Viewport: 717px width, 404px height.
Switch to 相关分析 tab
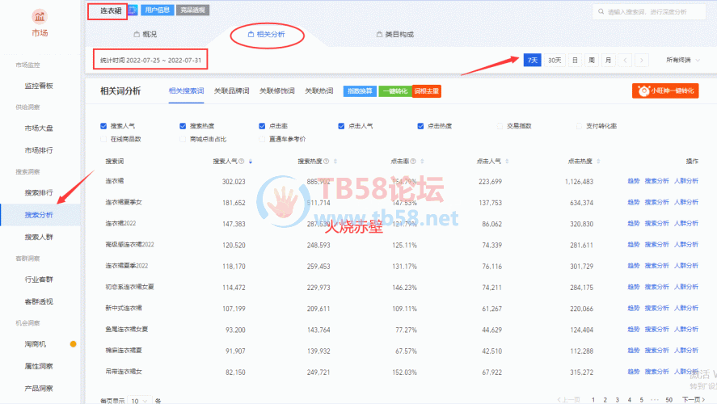tap(267, 34)
